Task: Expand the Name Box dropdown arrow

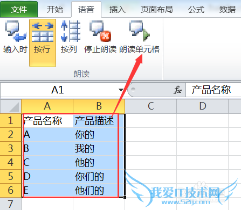Action: tap(121, 90)
